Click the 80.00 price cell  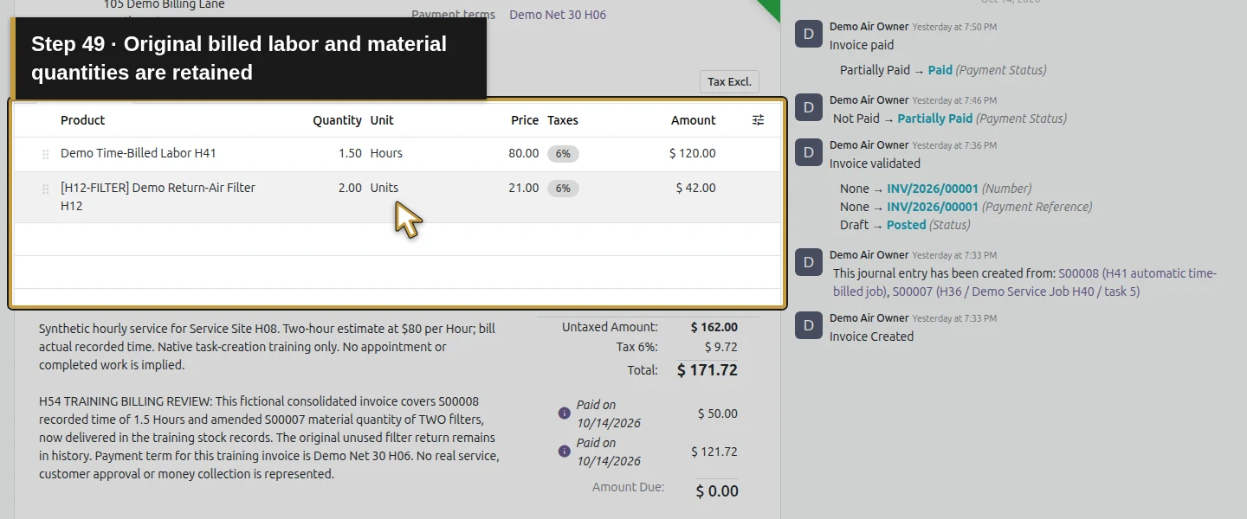pyautogui.click(x=523, y=153)
